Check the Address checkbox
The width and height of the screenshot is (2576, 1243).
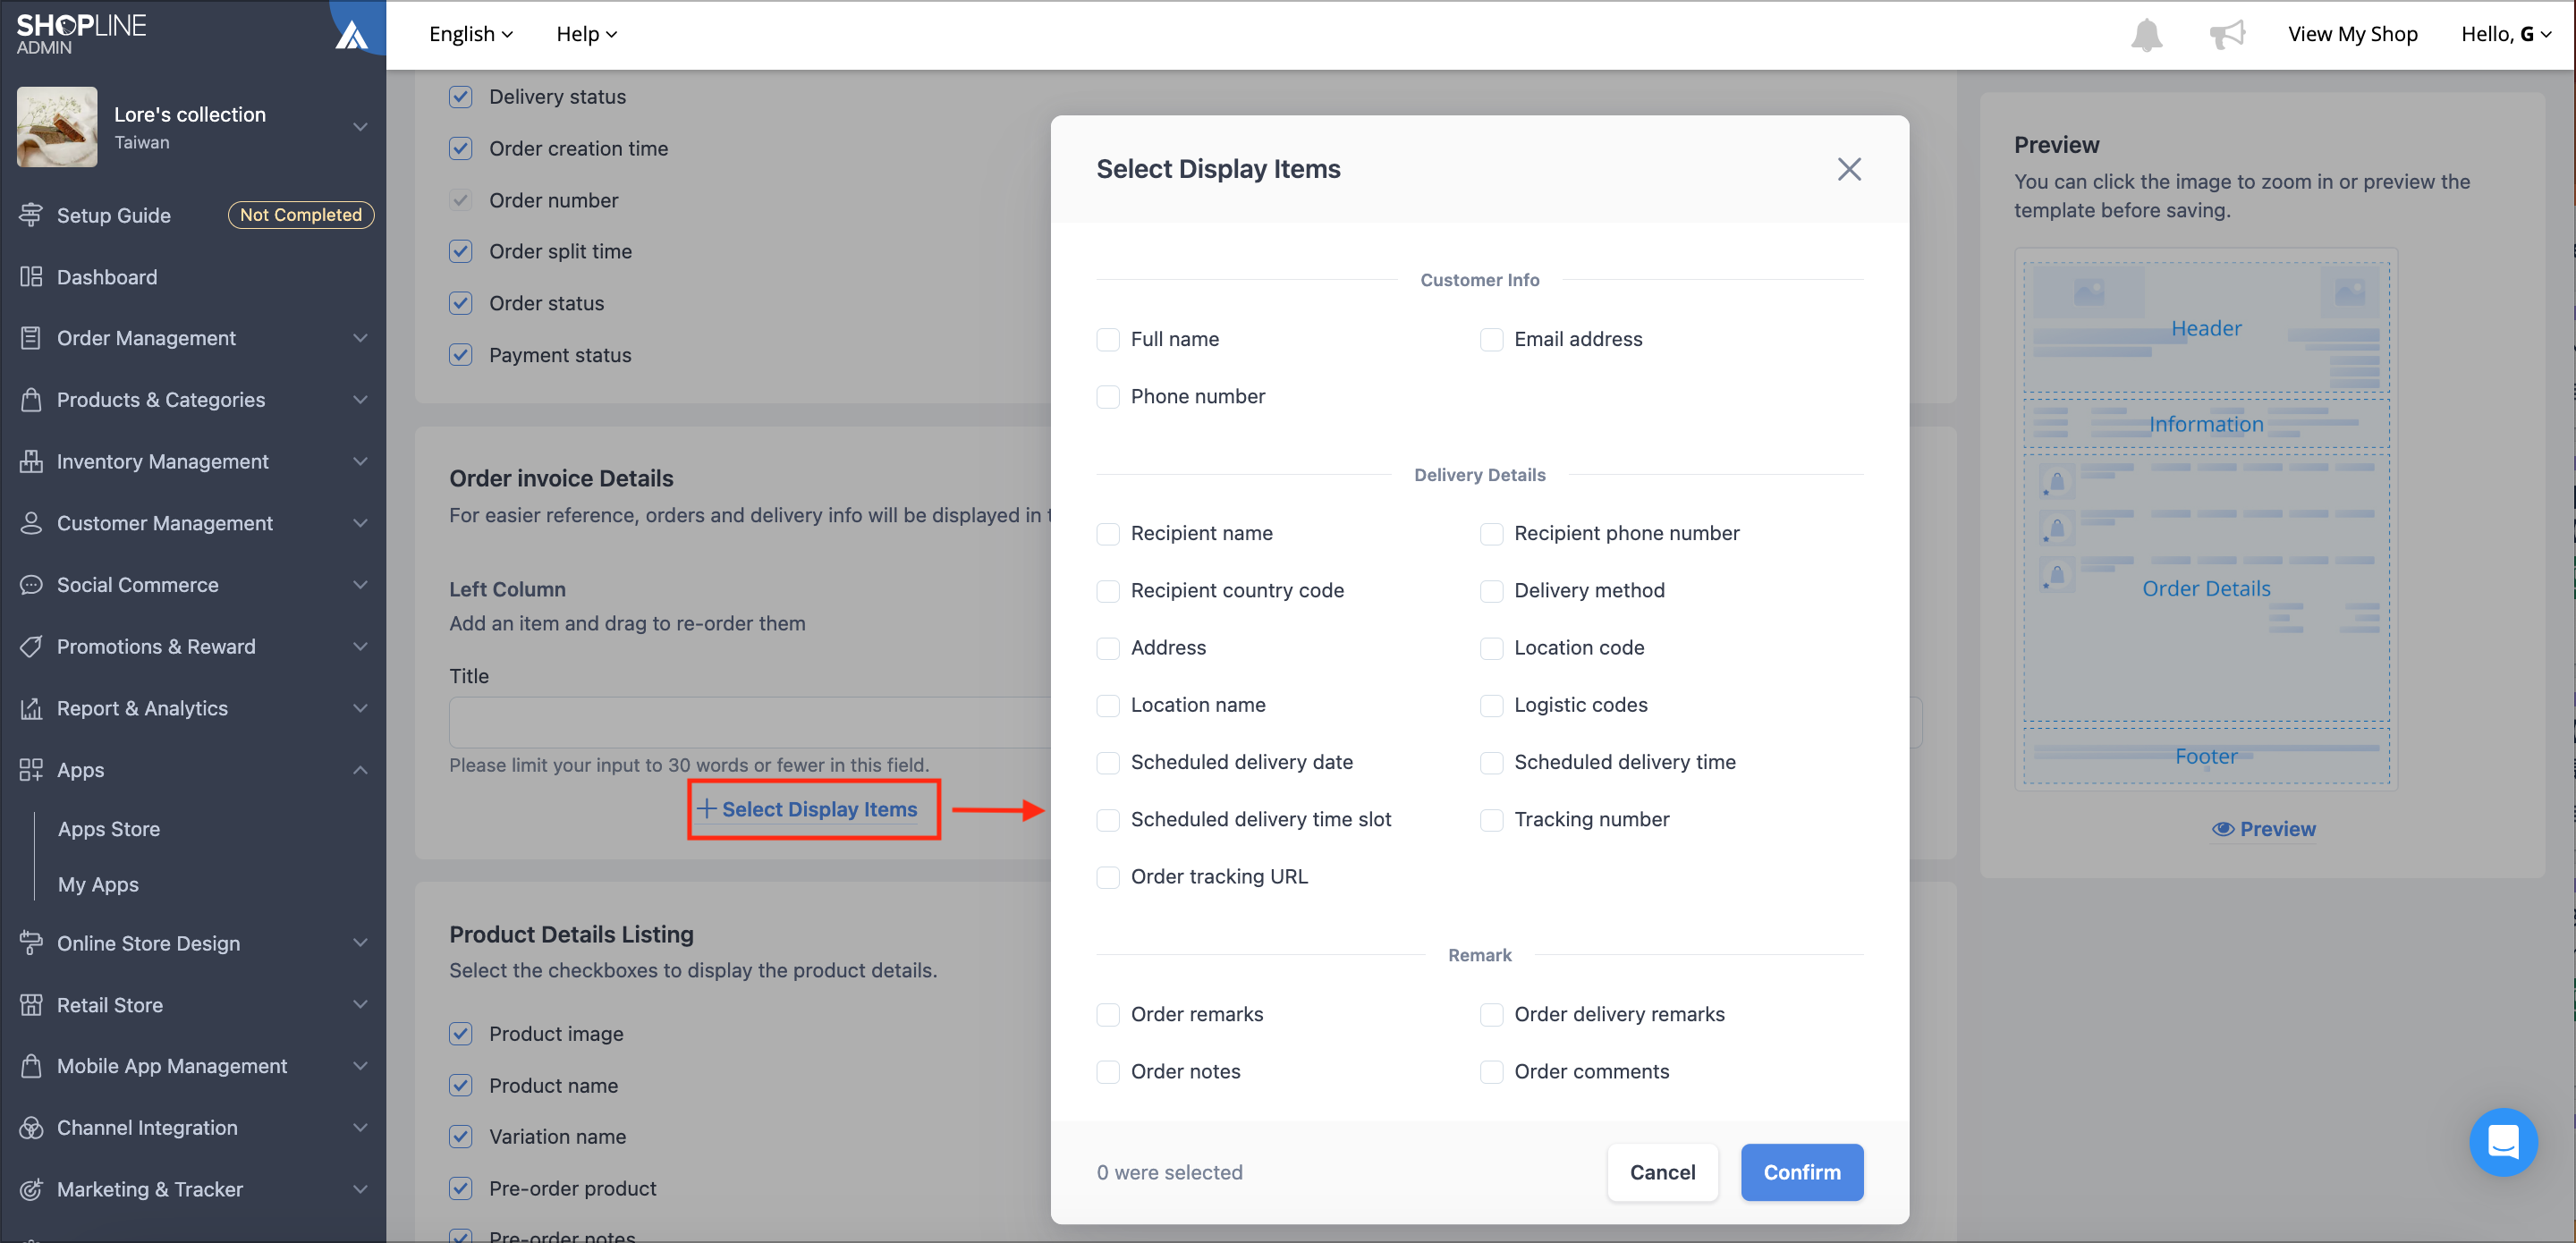pos(1107,648)
